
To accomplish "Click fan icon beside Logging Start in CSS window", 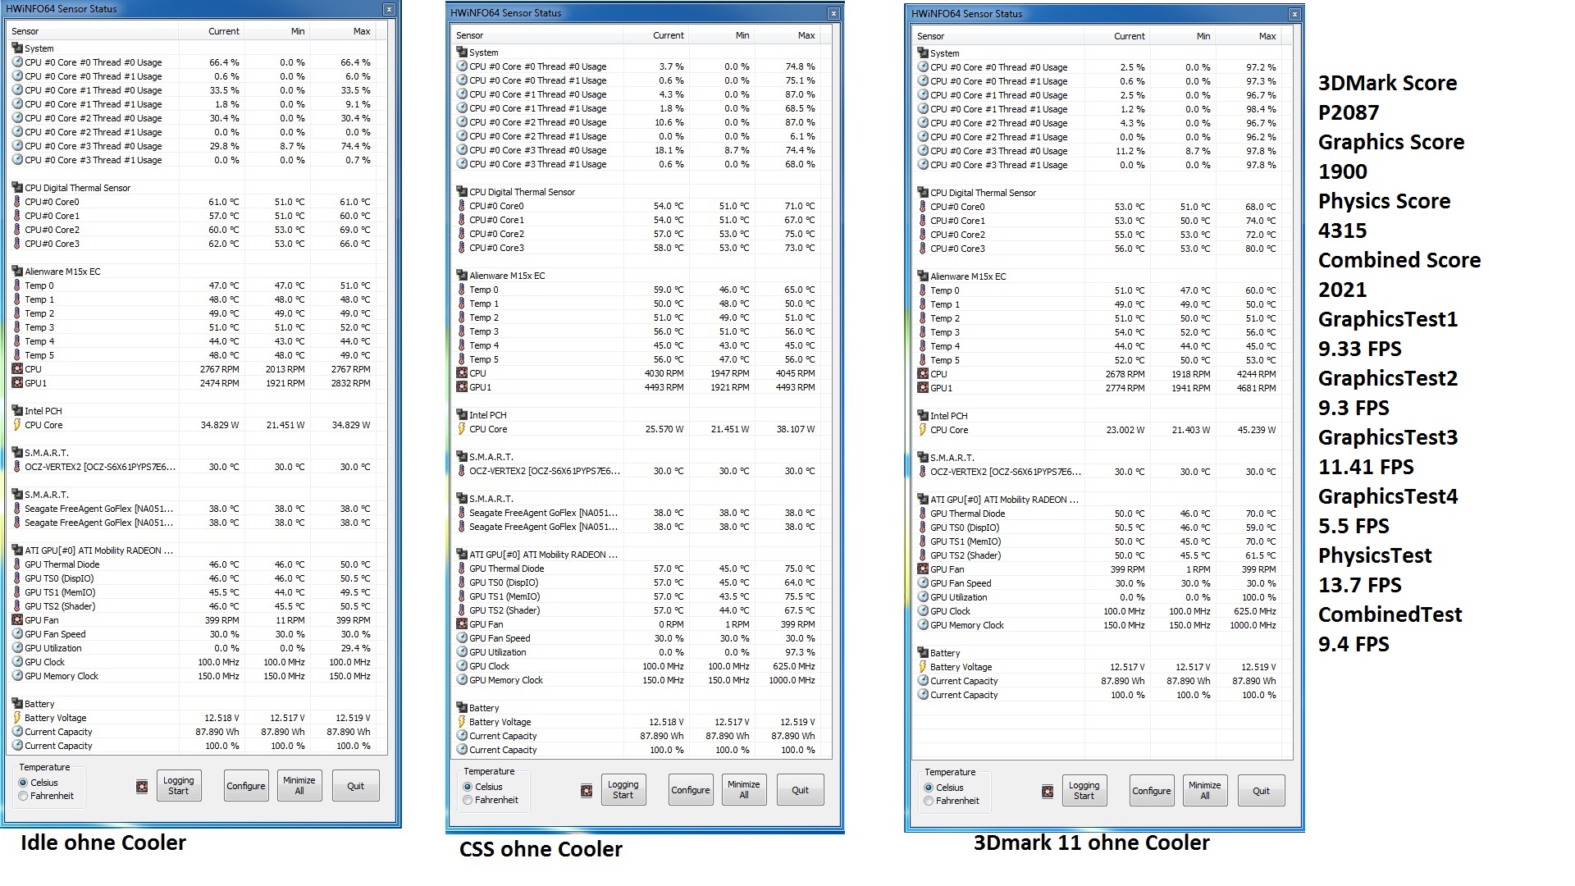I will click(x=587, y=791).
